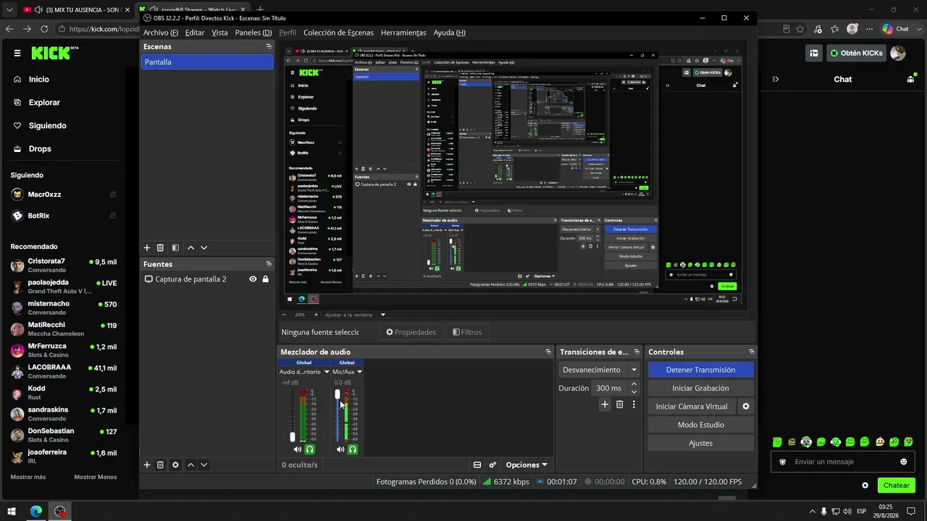927x521 pixels.
Task: Increase the transition duration with the up arrow
Action: [x=634, y=385]
